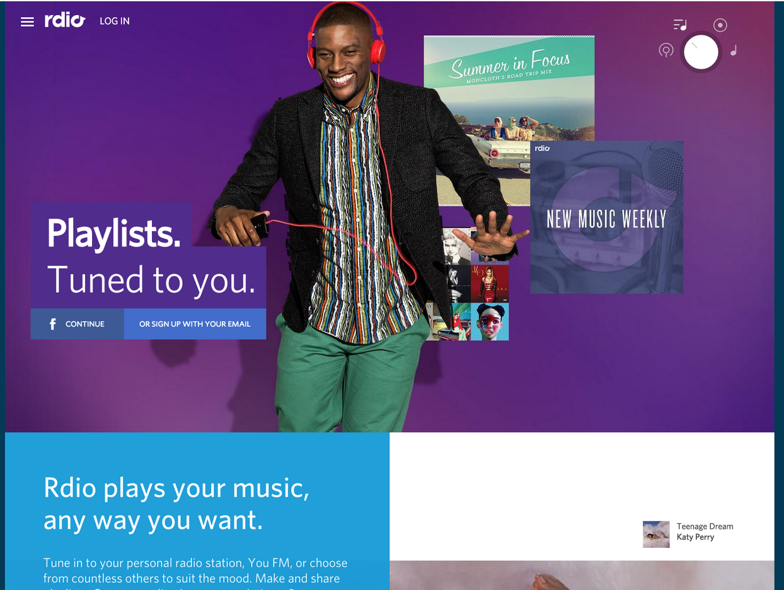Viewport: 784px width, 590px height.
Task: Click the LOG IN link
Action: 115,21
